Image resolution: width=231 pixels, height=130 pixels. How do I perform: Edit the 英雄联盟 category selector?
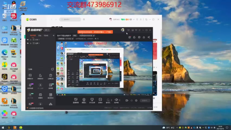point(66,39)
